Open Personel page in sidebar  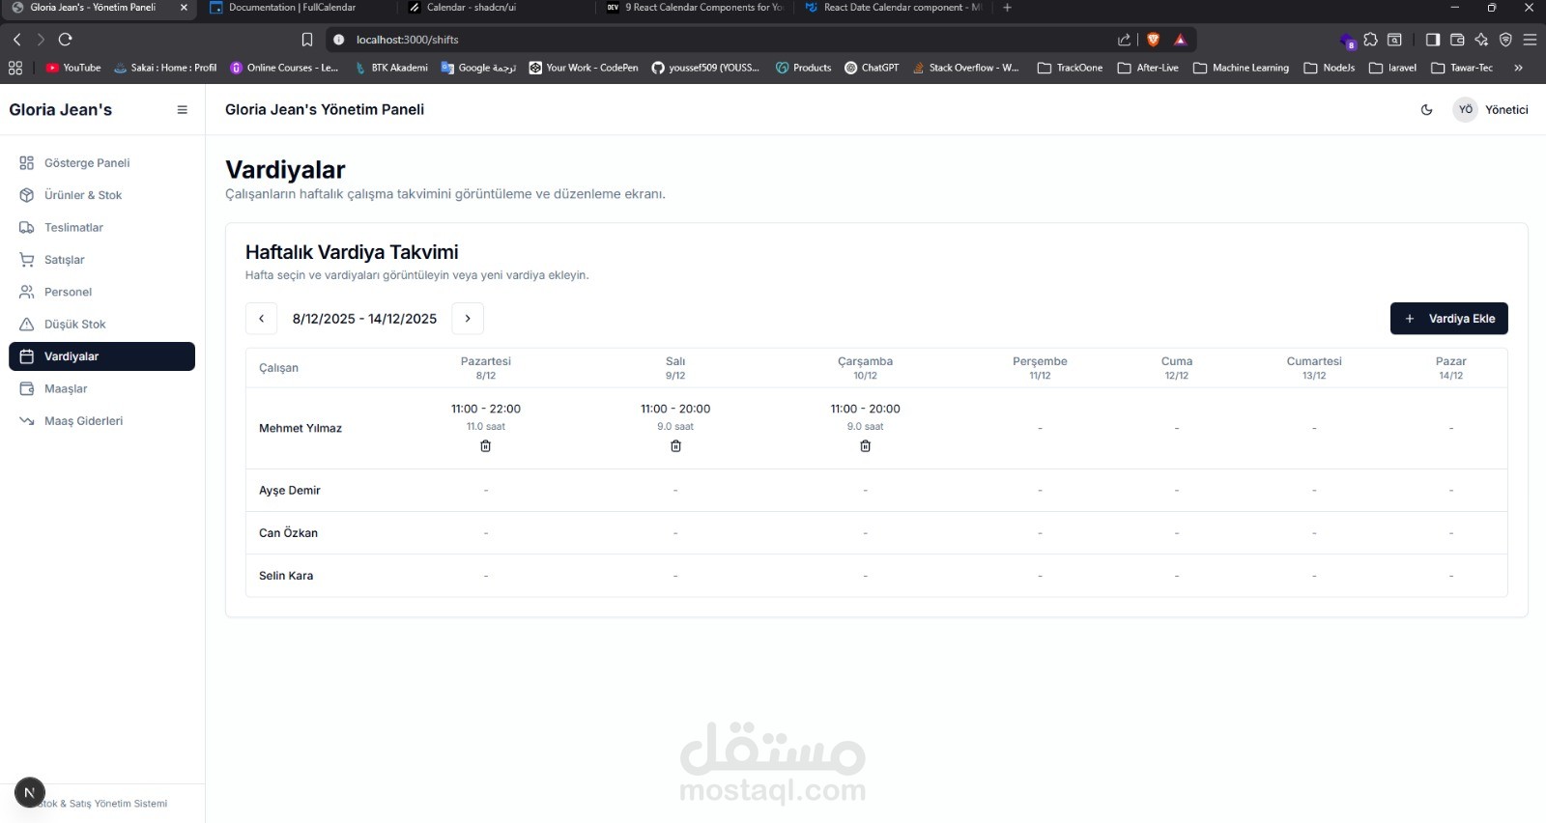[101, 292]
